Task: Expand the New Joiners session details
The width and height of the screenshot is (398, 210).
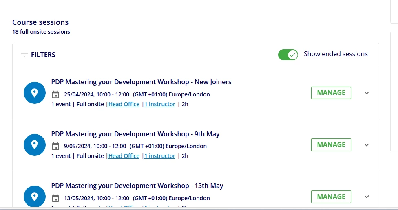Action: point(367,93)
